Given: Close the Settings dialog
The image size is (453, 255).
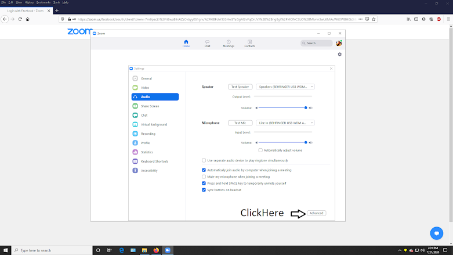Looking at the screenshot, I should click(x=331, y=69).
